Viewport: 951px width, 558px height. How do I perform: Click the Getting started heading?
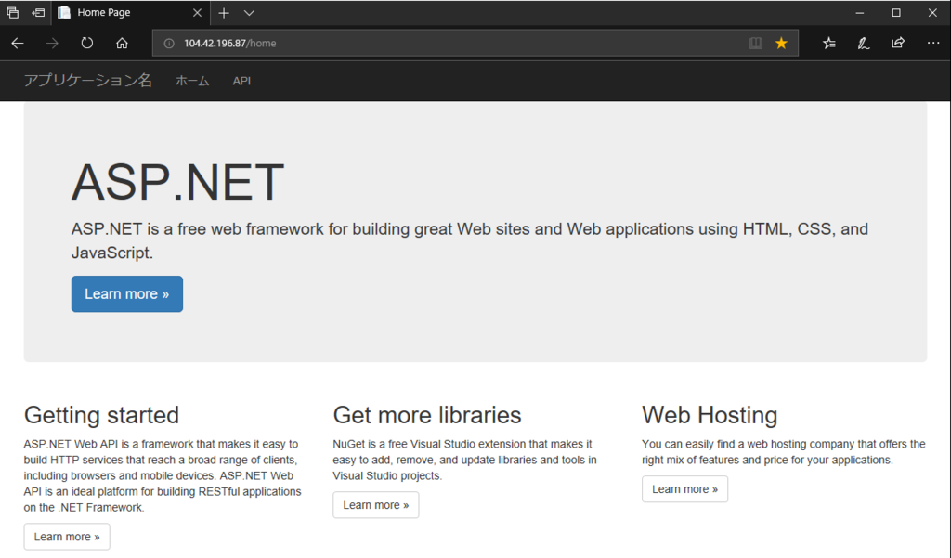click(101, 415)
